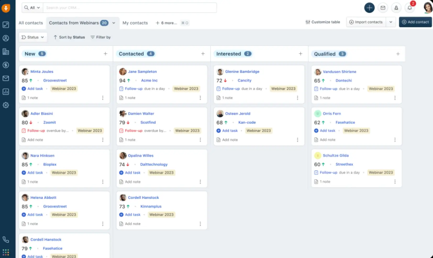
Task: Open the Status grouping dropdown
Action: tap(33, 37)
